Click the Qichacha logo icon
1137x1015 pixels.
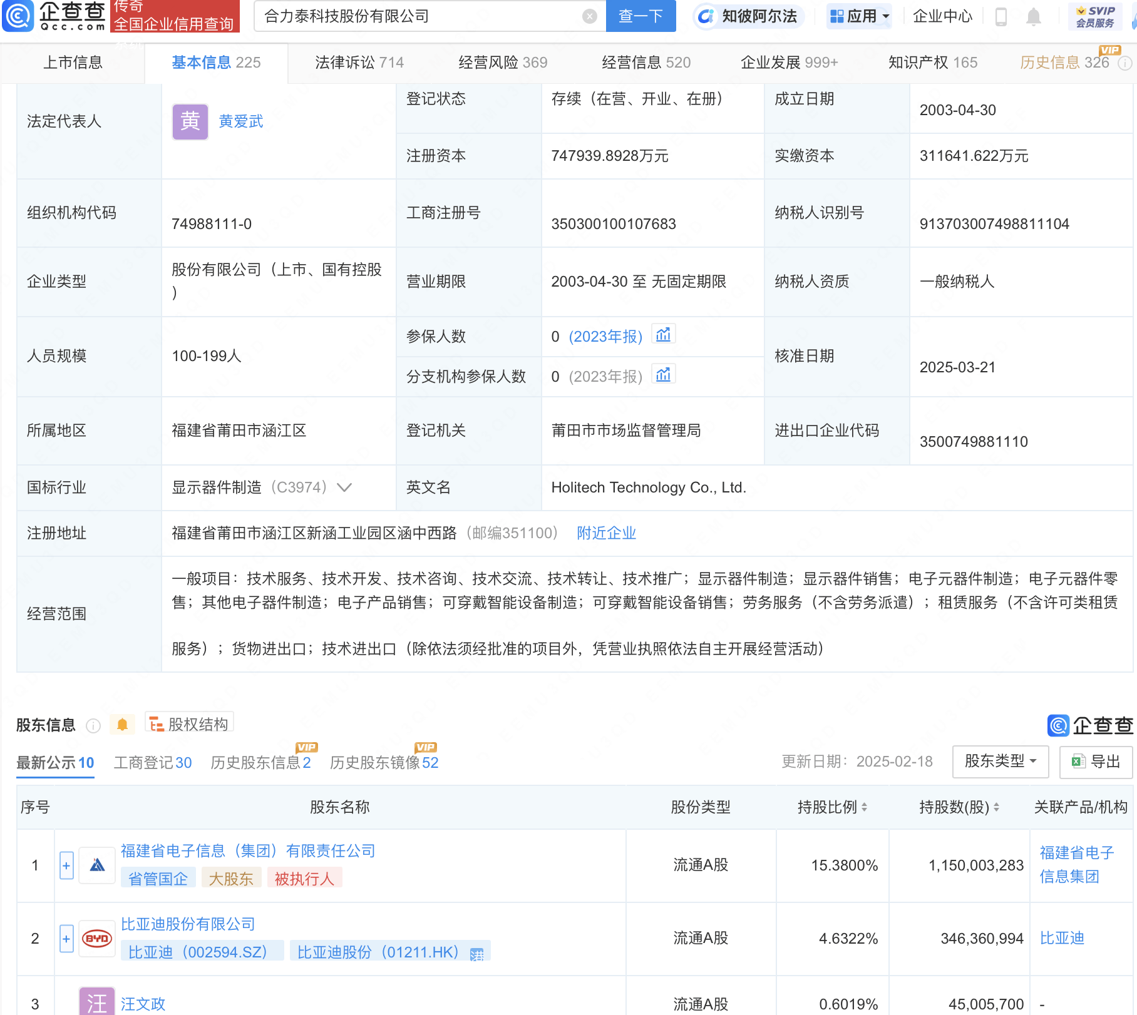tap(18, 16)
